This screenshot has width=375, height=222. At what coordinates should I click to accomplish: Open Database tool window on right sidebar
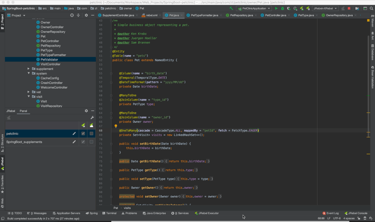pos(373,52)
